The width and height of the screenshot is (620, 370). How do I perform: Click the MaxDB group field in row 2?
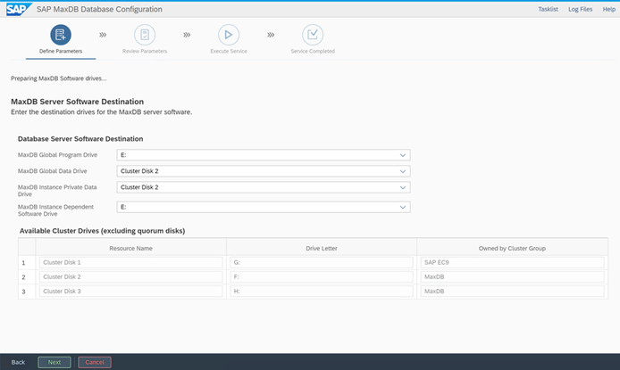pos(513,277)
